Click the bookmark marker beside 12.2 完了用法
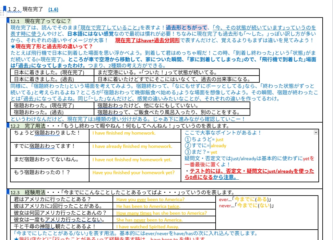This screenshot has width=333, height=240. tap(8, 126)
